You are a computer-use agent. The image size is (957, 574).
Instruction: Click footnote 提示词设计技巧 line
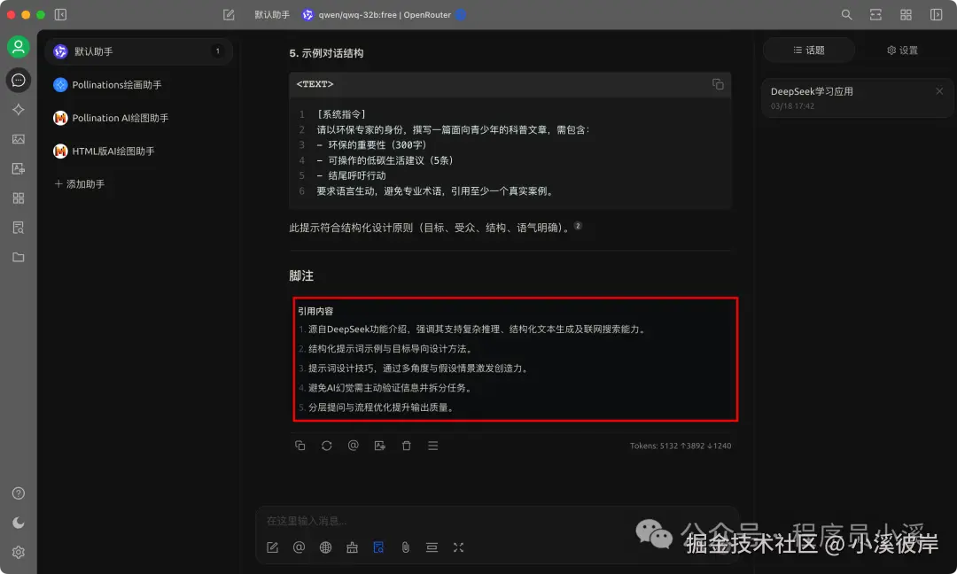[419, 368]
